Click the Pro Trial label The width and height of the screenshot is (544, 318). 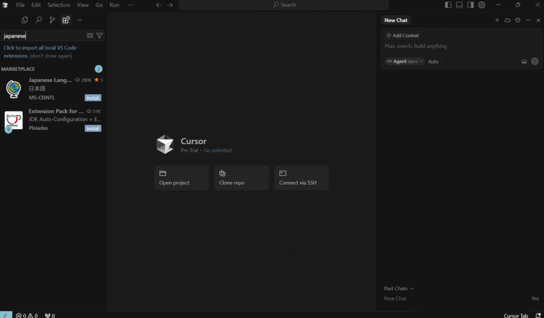(189, 150)
